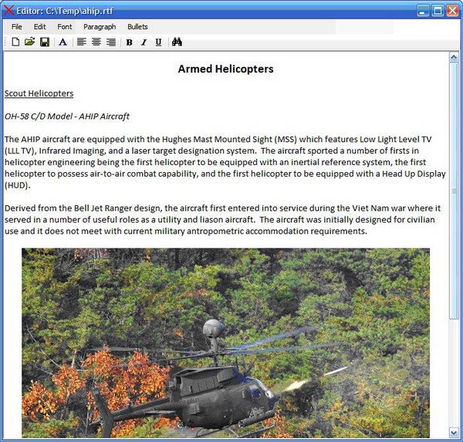Open the File menu

click(16, 27)
